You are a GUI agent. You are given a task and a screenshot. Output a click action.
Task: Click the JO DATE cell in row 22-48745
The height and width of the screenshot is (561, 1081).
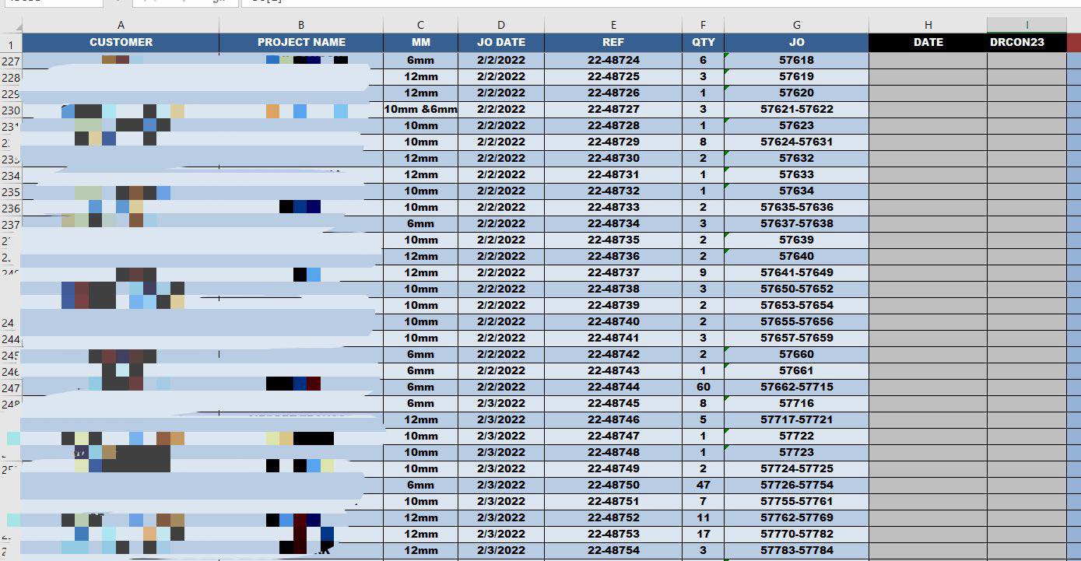(x=500, y=403)
